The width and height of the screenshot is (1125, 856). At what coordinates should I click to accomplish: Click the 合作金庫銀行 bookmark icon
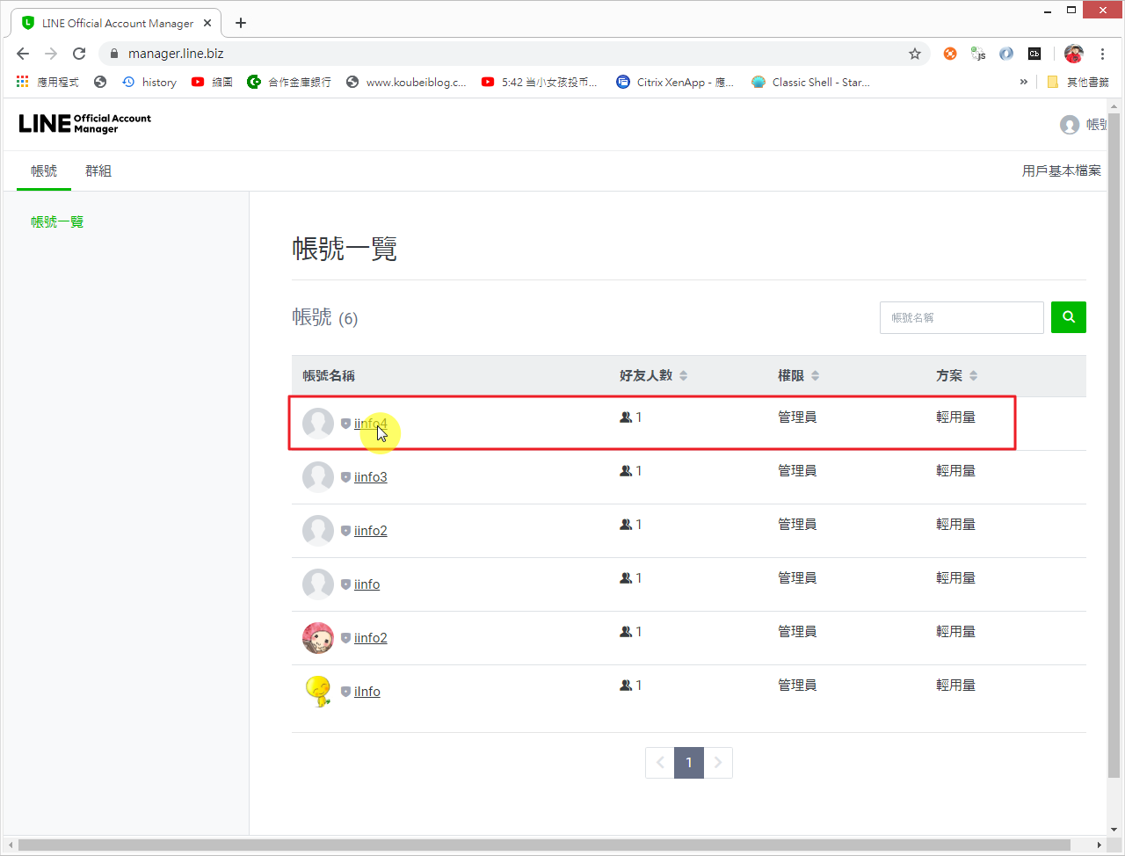pyautogui.click(x=254, y=82)
